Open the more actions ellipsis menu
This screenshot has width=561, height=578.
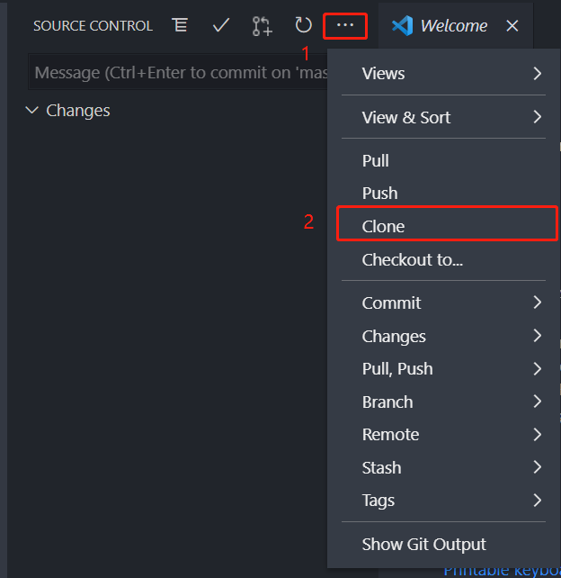click(345, 25)
